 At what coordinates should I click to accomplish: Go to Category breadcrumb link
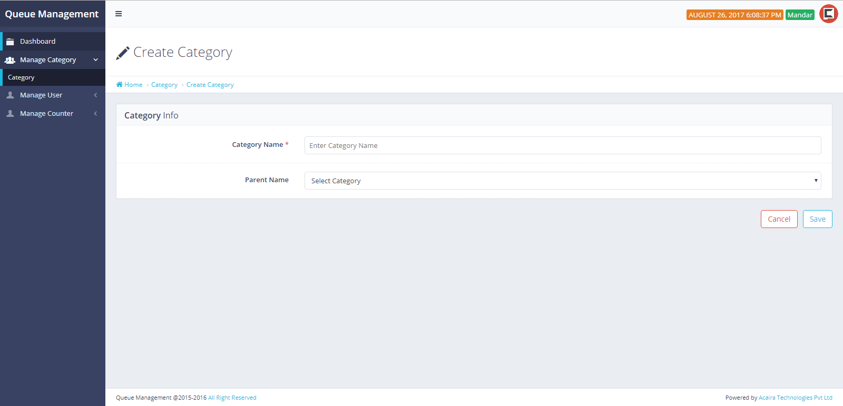(164, 85)
